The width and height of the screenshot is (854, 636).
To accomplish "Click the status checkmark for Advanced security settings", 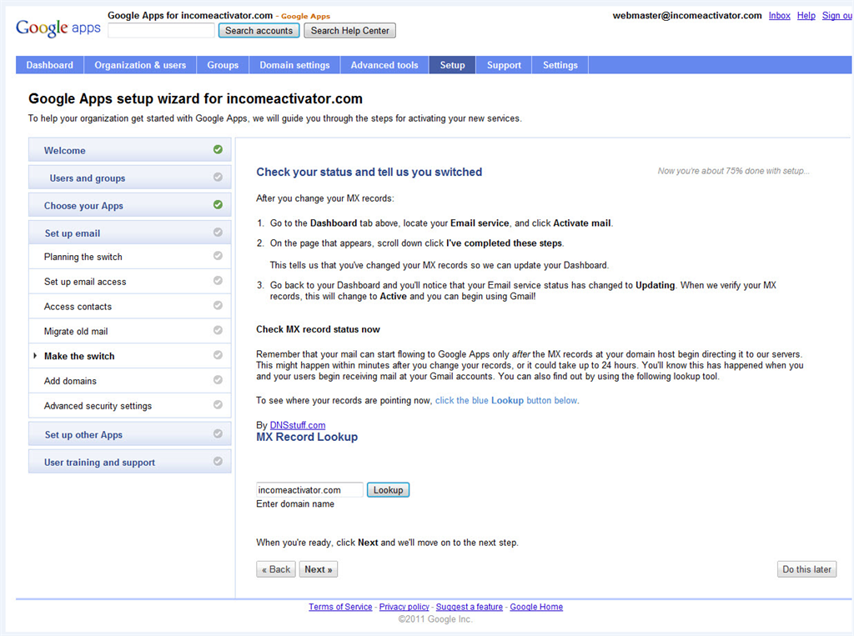I will [x=218, y=404].
